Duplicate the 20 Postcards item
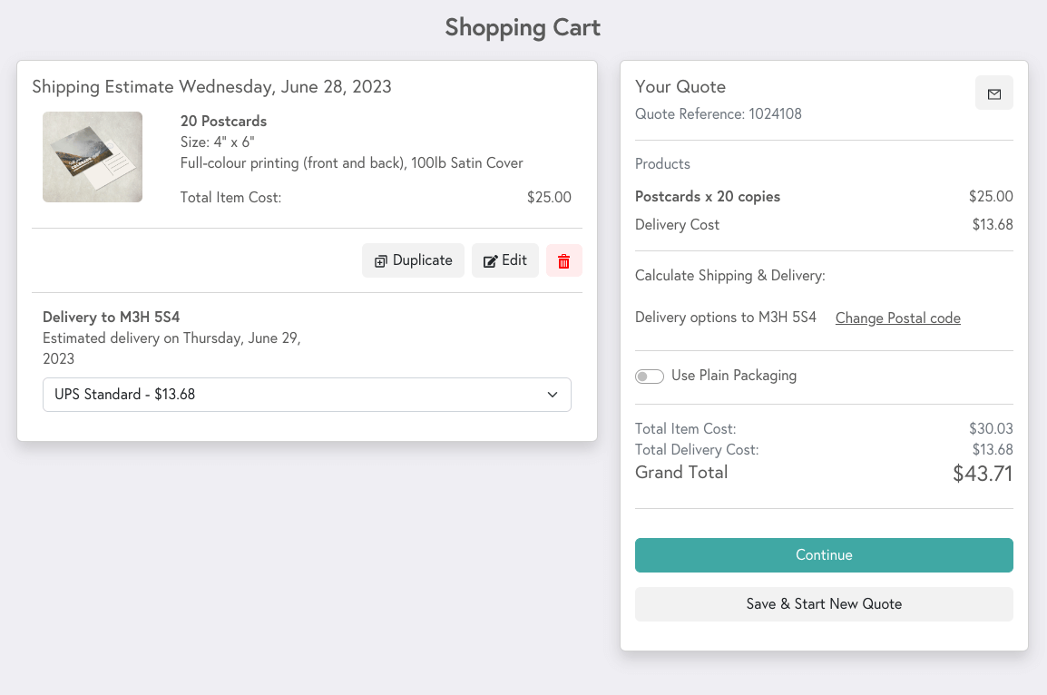Viewport: 1047px width, 695px height. [x=413, y=260]
